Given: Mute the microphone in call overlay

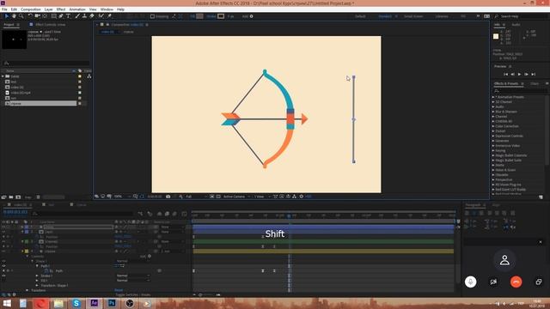Looking at the screenshot, I should [470, 282].
